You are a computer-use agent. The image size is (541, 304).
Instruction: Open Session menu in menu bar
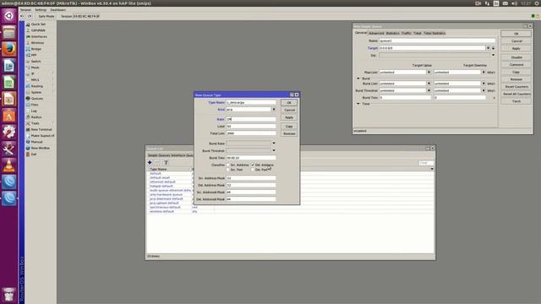pos(25,9)
